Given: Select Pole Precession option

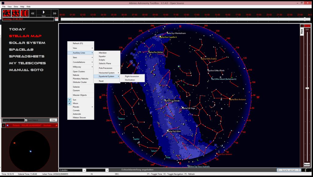Looking at the screenshot, I should pyautogui.click(x=107, y=68).
